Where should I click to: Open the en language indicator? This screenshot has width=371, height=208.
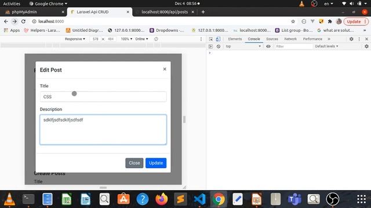pyautogui.click(x=329, y=3)
